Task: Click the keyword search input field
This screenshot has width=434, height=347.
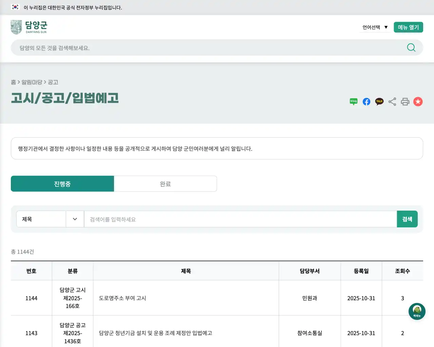Action: (x=237, y=219)
